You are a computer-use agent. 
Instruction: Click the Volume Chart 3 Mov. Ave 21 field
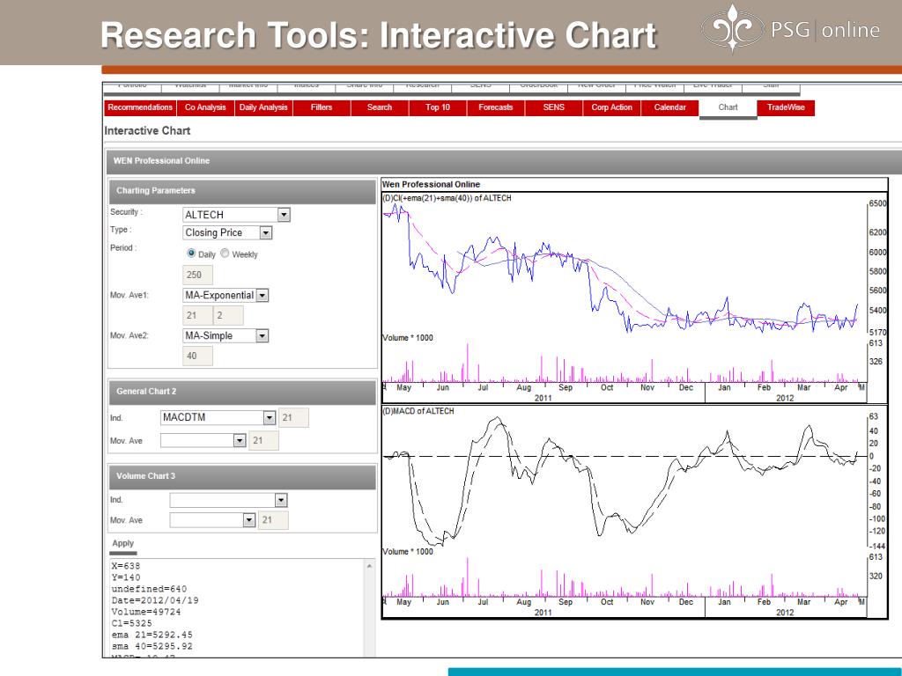pos(273,520)
